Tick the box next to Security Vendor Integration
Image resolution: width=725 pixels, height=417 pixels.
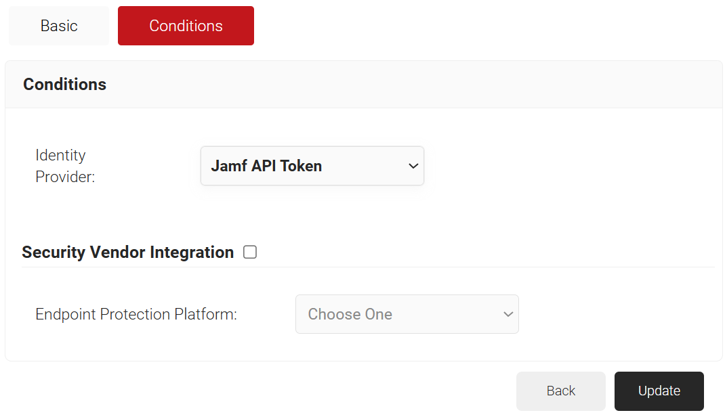click(x=250, y=252)
